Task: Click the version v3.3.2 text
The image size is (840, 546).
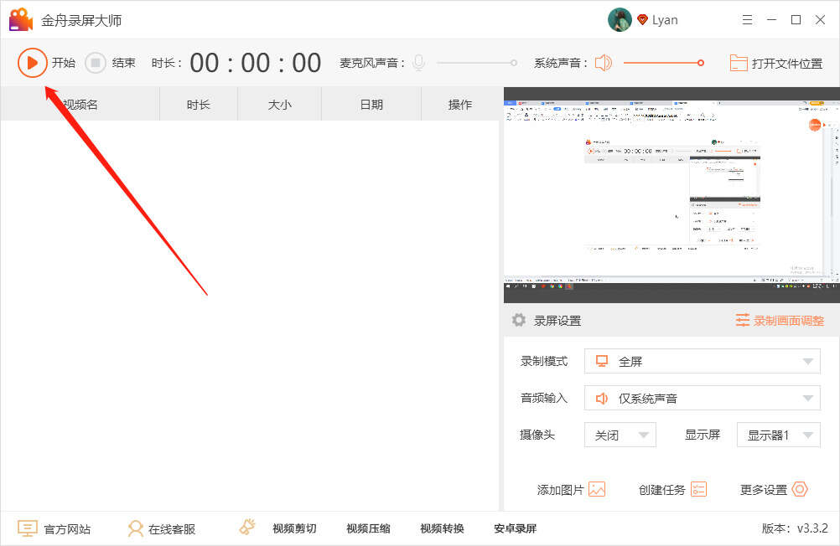Action: (x=795, y=528)
